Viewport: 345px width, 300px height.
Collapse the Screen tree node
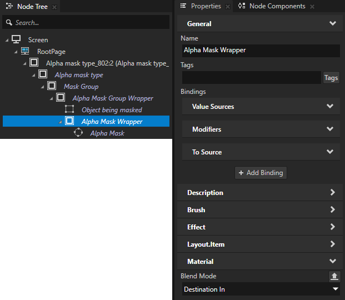coord(7,40)
